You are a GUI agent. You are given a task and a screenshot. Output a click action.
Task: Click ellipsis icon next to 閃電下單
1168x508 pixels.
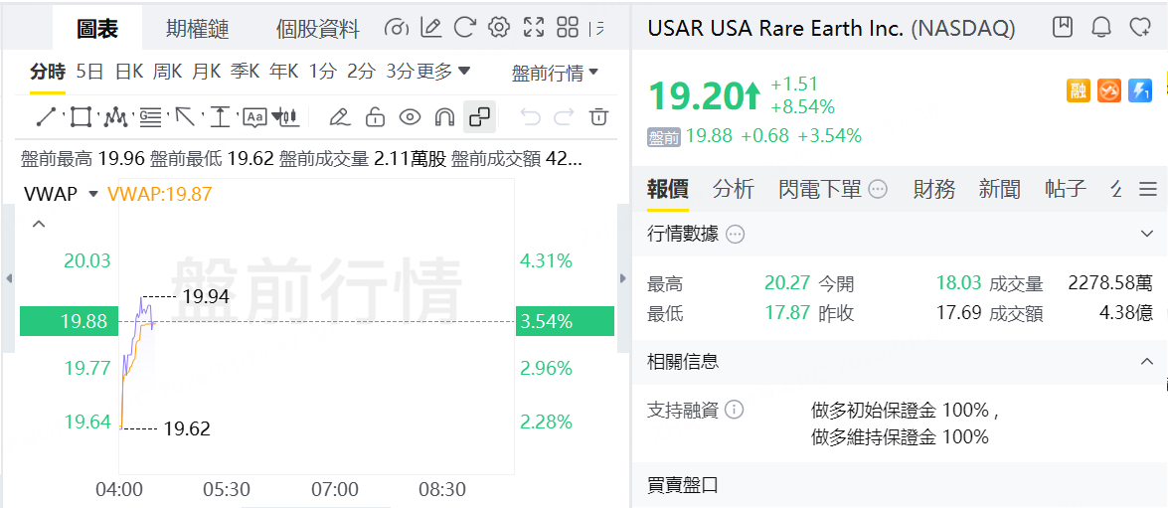coord(878,189)
